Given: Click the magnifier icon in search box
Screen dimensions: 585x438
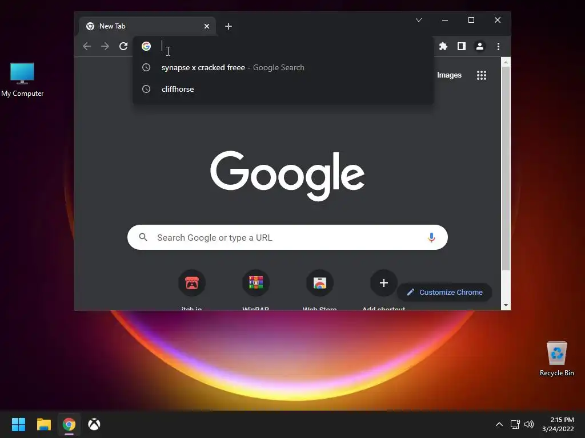Looking at the screenshot, I should pyautogui.click(x=143, y=237).
